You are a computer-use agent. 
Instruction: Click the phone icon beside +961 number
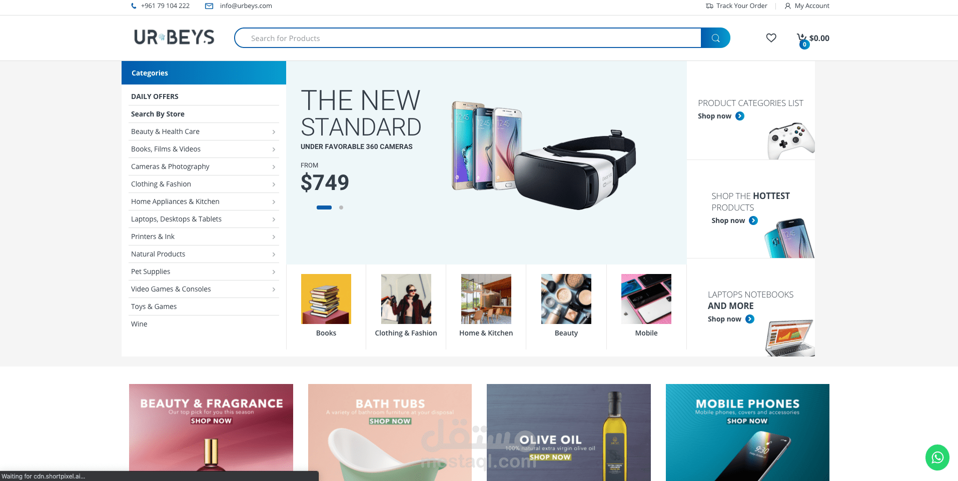click(x=134, y=6)
